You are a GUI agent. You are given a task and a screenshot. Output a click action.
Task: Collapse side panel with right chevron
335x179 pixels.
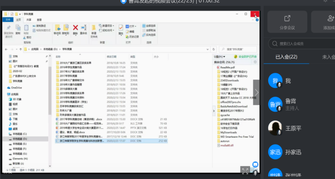click(x=256, y=92)
